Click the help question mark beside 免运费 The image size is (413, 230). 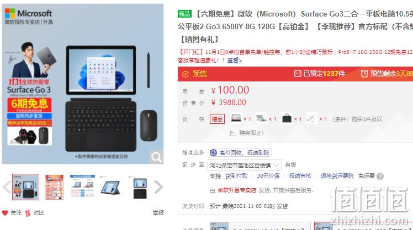coord(380,176)
